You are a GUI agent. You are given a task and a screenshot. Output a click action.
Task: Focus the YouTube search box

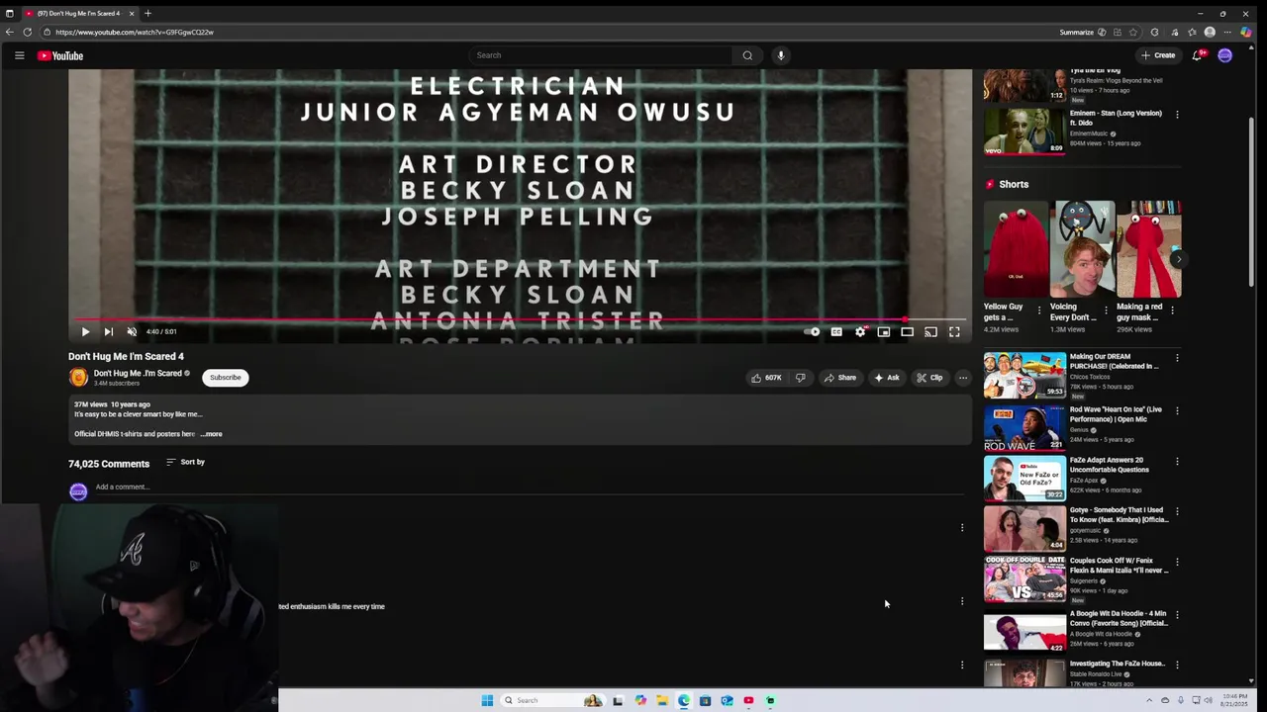(601, 55)
